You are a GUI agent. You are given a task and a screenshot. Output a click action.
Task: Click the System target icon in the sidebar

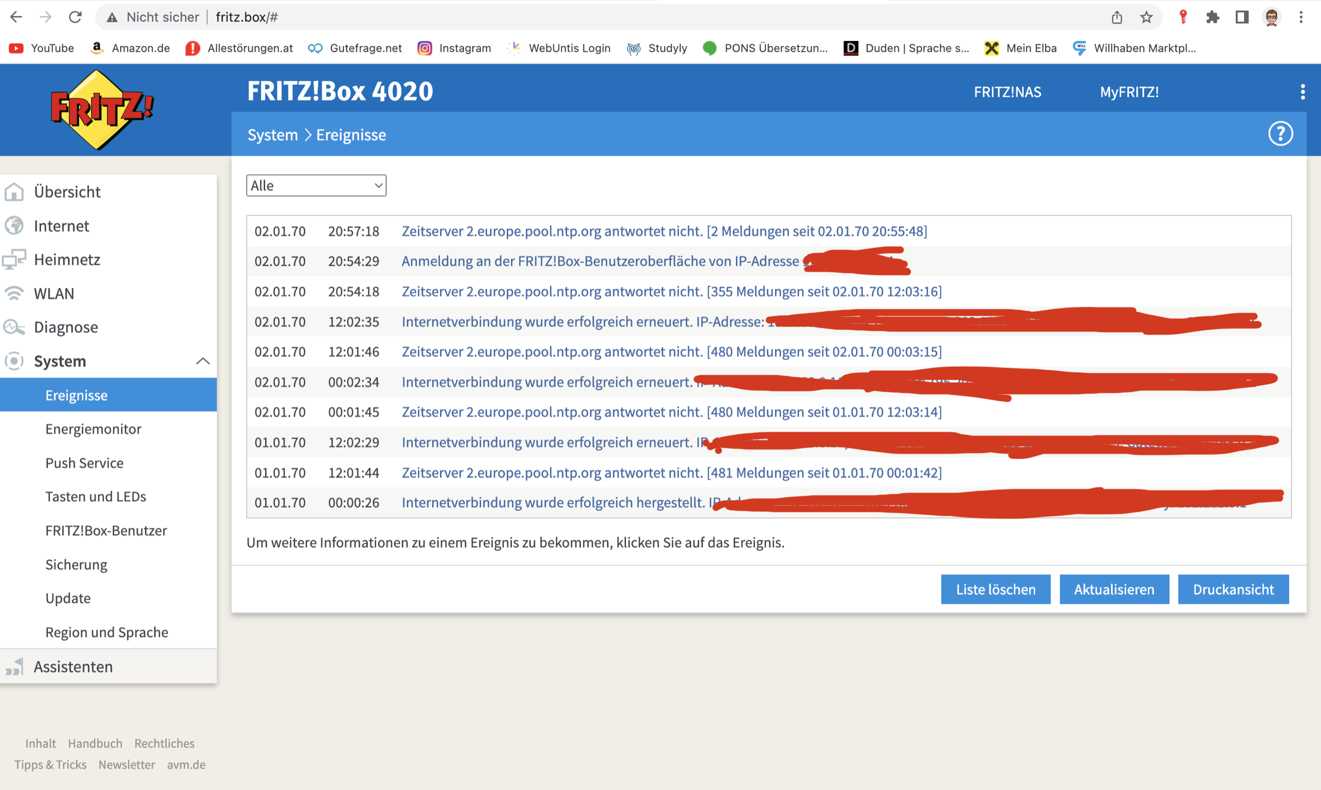click(15, 361)
